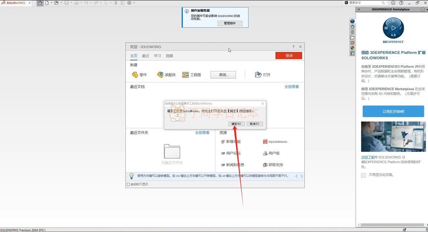
Task: Open the Design Library tab in task pane
Action: point(352,32)
